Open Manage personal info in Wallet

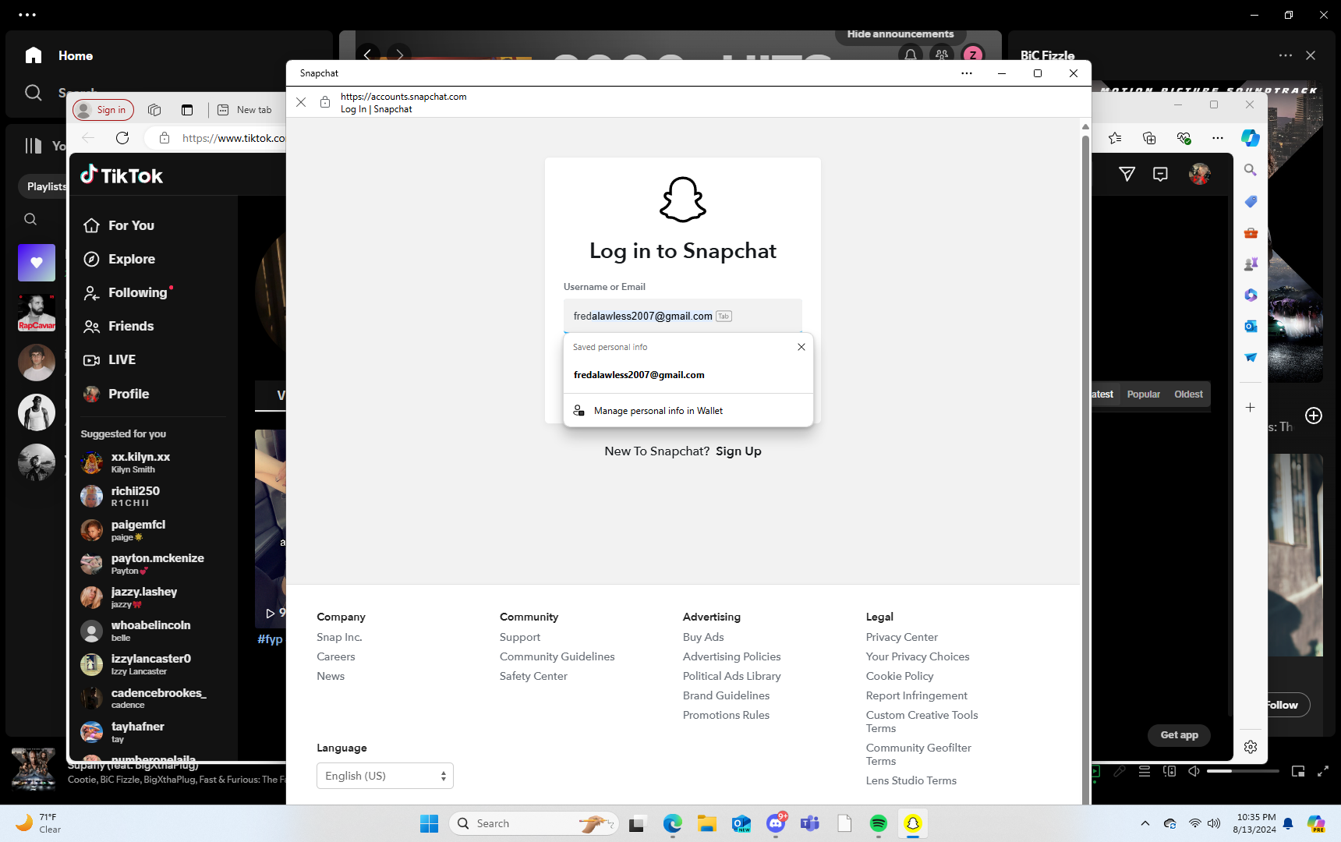point(688,411)
